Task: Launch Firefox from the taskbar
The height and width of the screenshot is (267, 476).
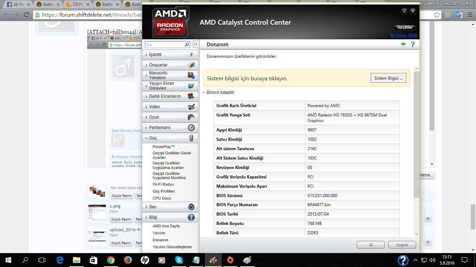Action: pos(128,260)
